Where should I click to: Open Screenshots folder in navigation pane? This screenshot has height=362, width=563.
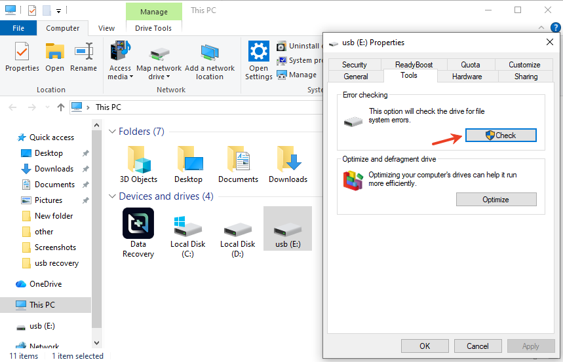pyautogui.click(x=55, y=247)
